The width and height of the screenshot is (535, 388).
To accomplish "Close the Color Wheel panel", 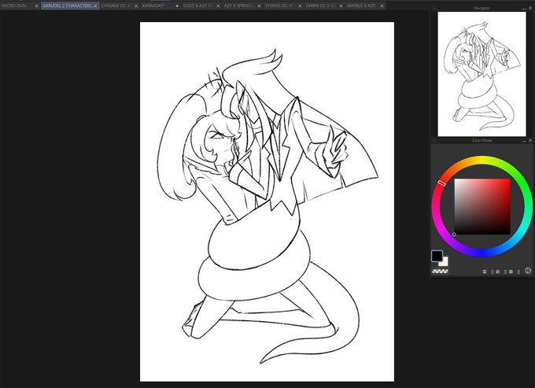I will click(530, 140).
